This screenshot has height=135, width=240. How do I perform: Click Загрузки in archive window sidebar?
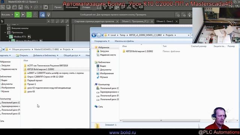coord(104,51)
